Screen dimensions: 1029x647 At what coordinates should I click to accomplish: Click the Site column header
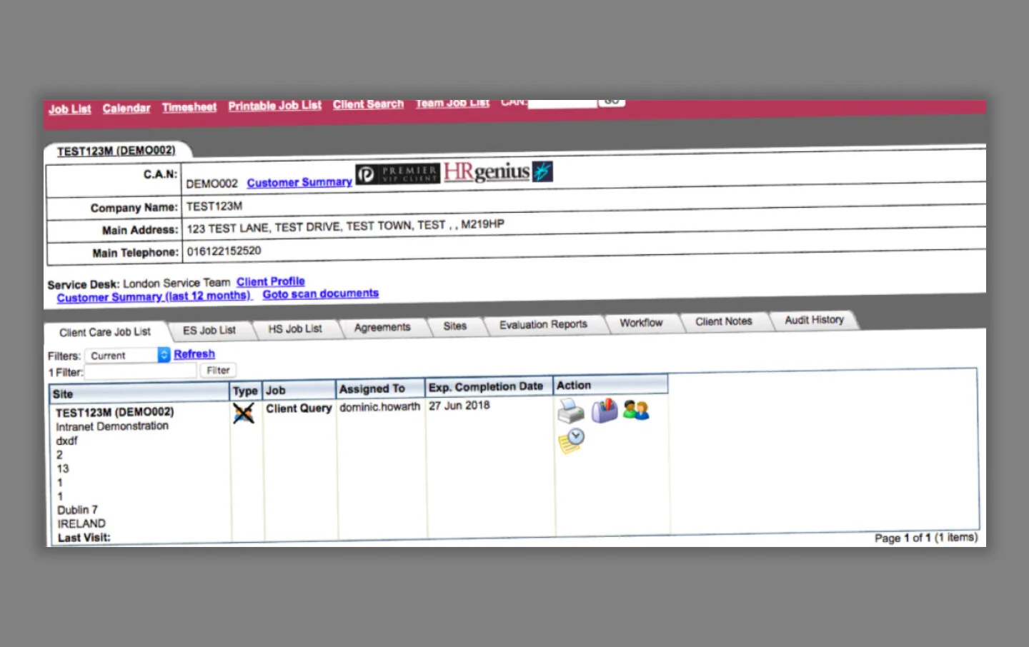point(140,393)
